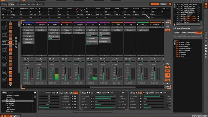
Task: Mute Track 28 in mixer
Action: (x=152, y=59)
